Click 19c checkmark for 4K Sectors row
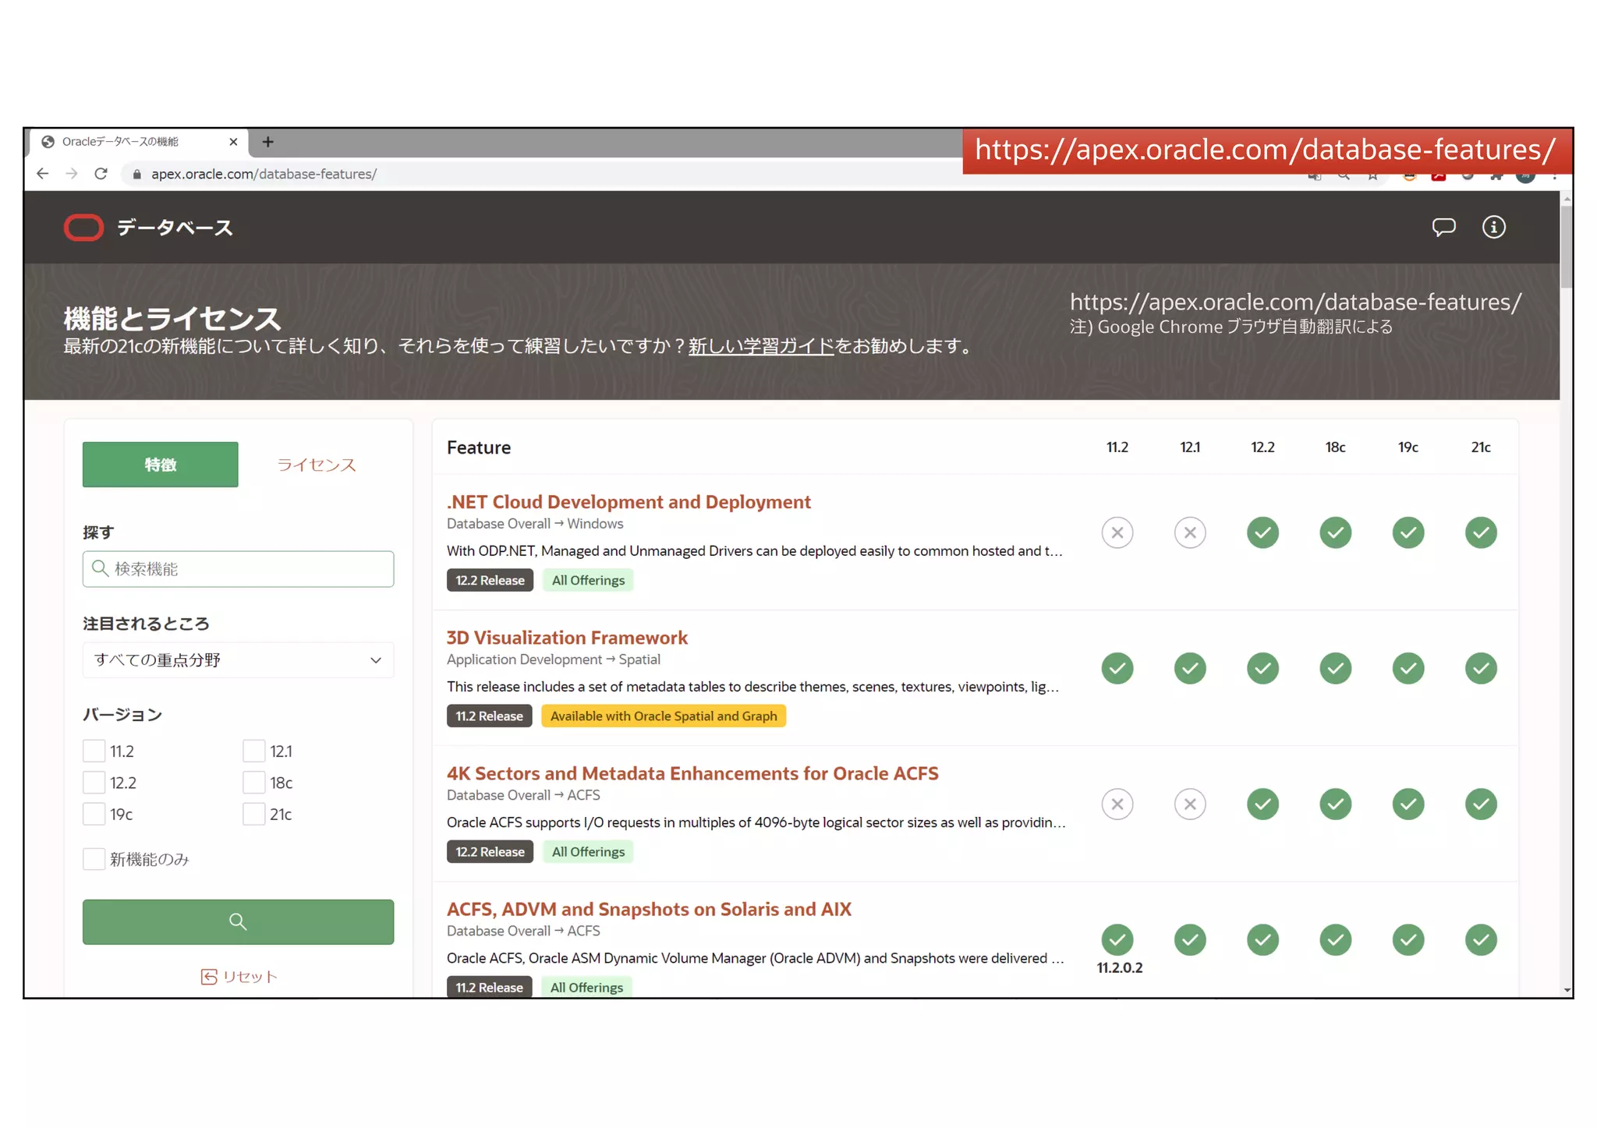The width and height of the screenshot is (1597, 1128). pyautogui.click(x=1408, y=804)
